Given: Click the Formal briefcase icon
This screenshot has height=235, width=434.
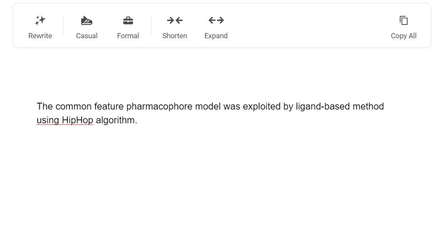Looking at the screenshot, I should click(x=128, y=20).
